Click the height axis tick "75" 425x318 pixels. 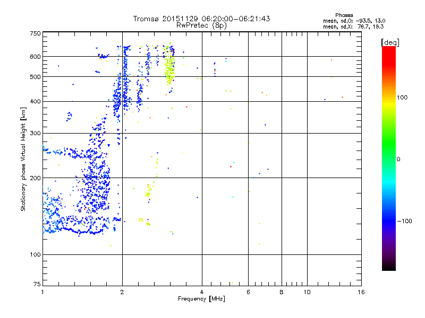click(x=37, y=284)
